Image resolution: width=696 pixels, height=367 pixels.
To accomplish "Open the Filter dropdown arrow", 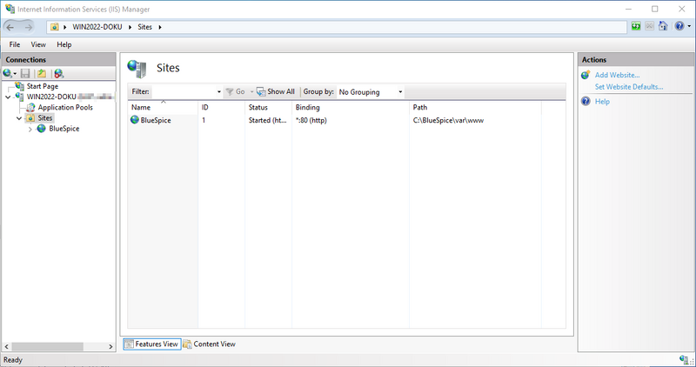I will click(x=218, y=91).
